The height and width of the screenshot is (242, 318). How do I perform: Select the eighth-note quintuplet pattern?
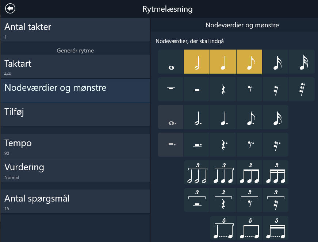pyautogui.click(x=249, y=228)
